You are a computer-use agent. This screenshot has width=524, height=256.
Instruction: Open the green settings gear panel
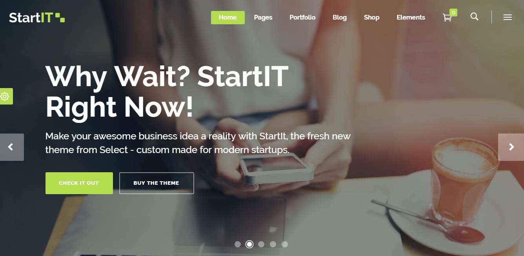pyautogui.click(x=5, y=96)
